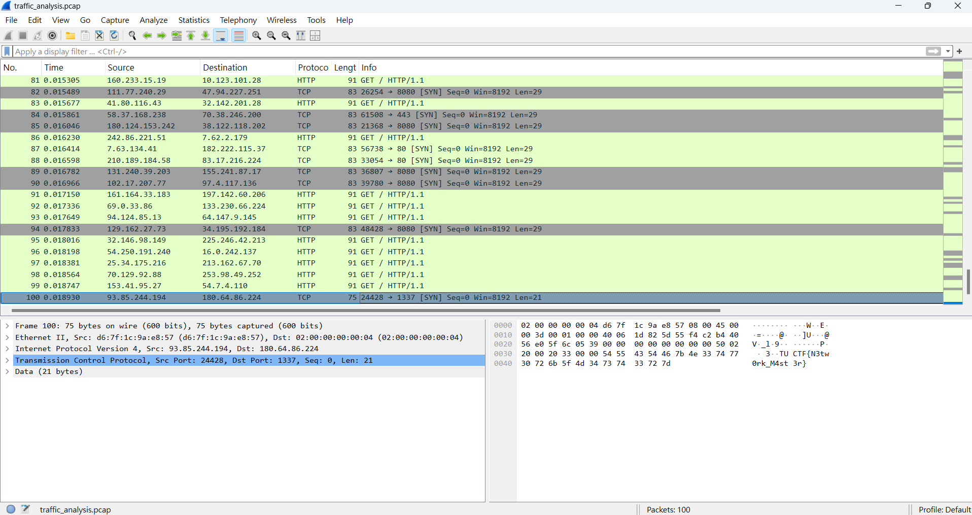
Task: Open the Analyze menu
Action: [x=154, y=20]
